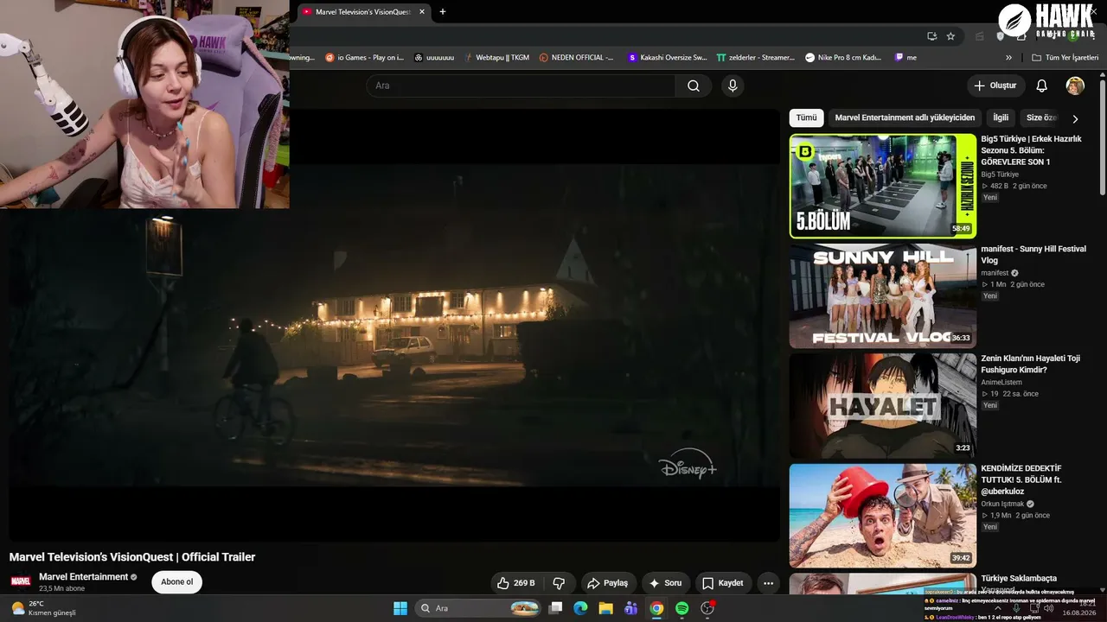Open 'uuuuuuu' bookmark
Image resolution: width=1107 pixels, height=622 pixels.
click(434, 58)
